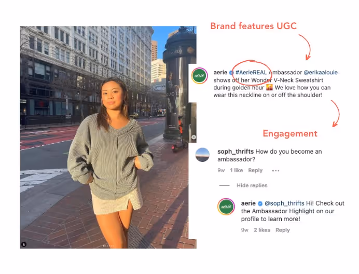Click the verified badge in aerie's reply
The width and height of the screenshot is (359, 274).
click(x=260, y=203)
